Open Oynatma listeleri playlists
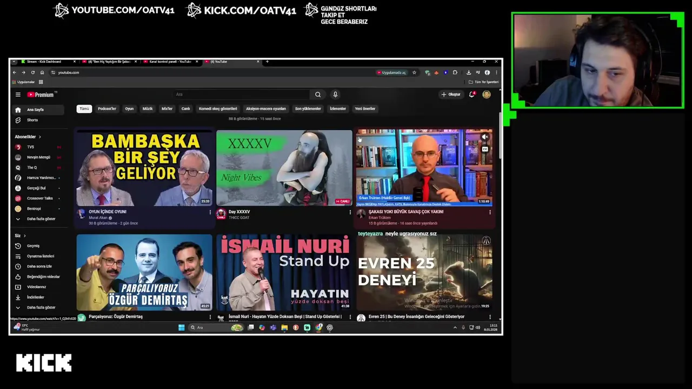The width and height of the screenshot is (692, 389). (x=38, y=256)
